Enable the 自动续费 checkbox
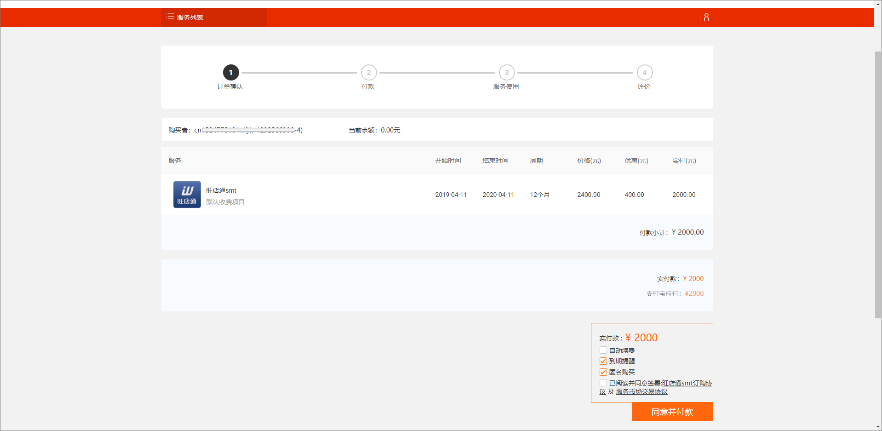The image size is (882, 431). coord(603,351)
